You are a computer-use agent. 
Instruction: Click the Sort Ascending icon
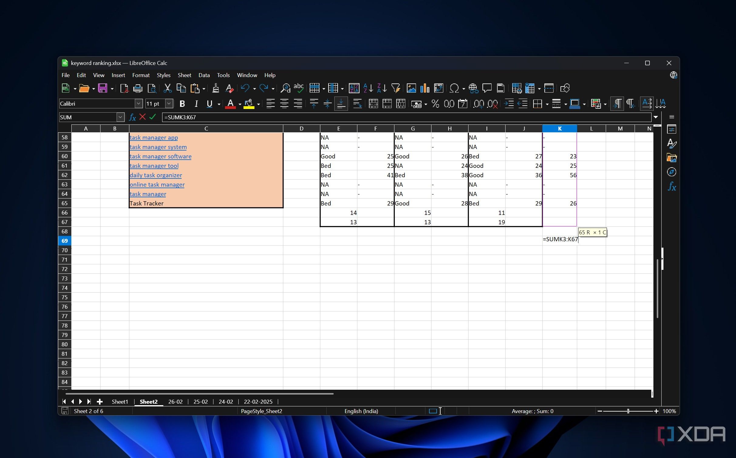coord(368,88)
